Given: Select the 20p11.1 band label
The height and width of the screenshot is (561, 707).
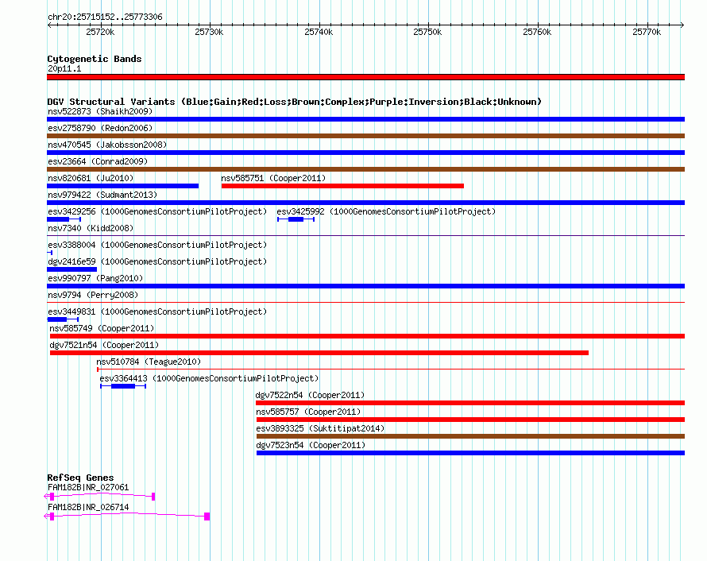Looking at the screenshot, I should (x=64, y=68).
